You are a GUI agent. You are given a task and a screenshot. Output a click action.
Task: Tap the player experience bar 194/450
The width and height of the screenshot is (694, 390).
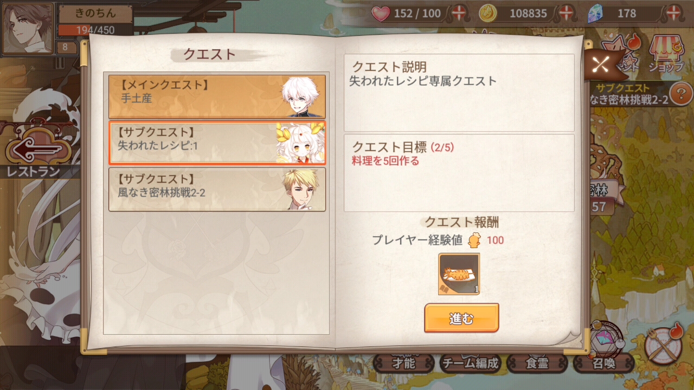coord(95,30)
